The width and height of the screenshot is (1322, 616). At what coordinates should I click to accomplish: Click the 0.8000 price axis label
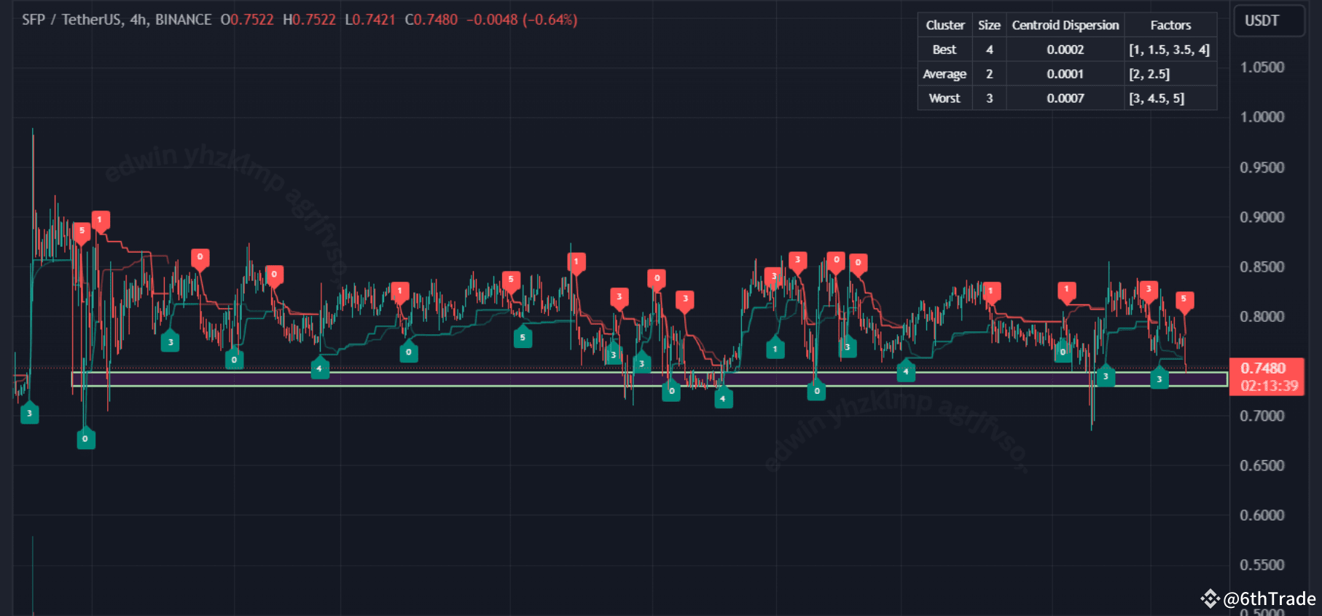point(1262,317)
